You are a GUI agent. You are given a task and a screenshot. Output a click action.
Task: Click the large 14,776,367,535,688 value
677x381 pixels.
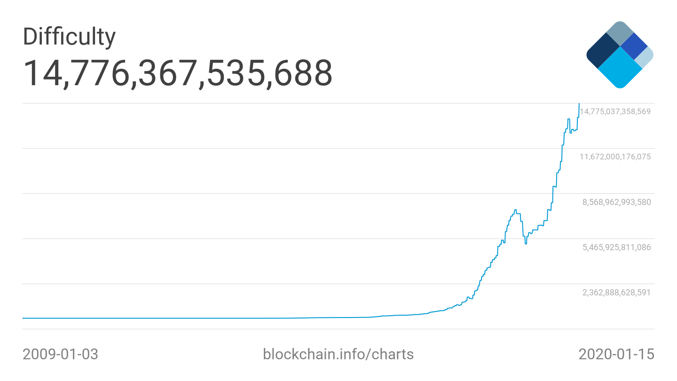pyautogui.click(x=178, y=73)
